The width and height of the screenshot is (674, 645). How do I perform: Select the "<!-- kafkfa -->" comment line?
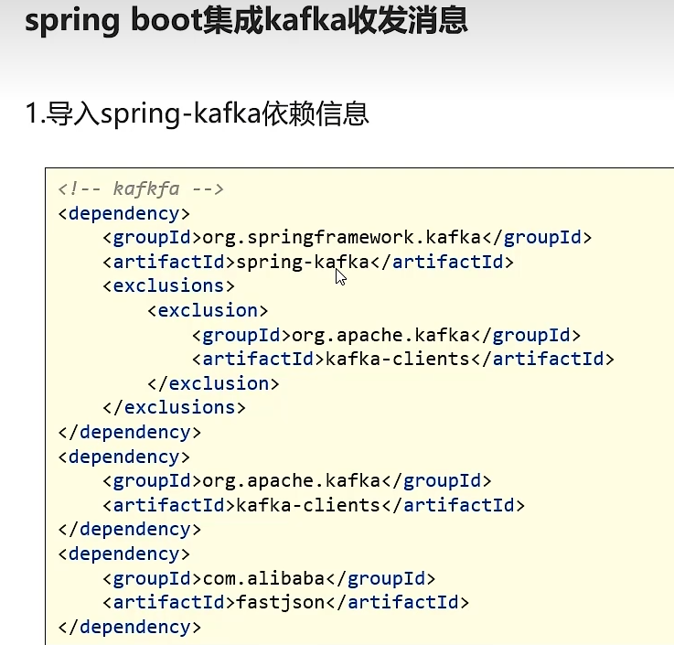pos(141,188)
